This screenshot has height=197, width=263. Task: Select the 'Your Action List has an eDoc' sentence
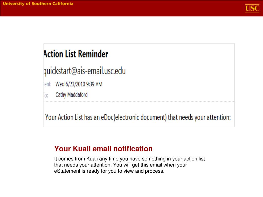pos(138,117)
